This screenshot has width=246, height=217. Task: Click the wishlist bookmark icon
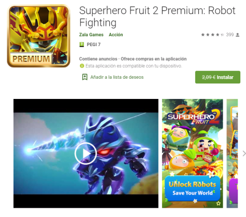tap(84, 77)
